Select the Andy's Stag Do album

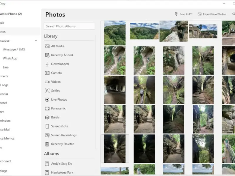tap(61, 164)
